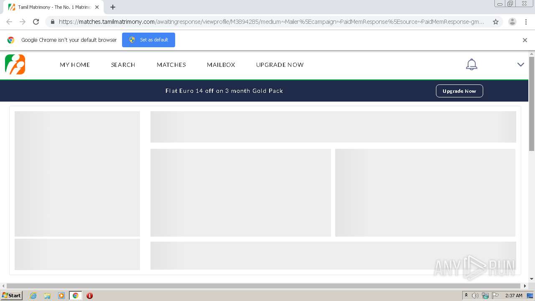Click the Flat Euro 14 off banner text
The height and width of the screenshot is (301, 535).
coord(224,91)
